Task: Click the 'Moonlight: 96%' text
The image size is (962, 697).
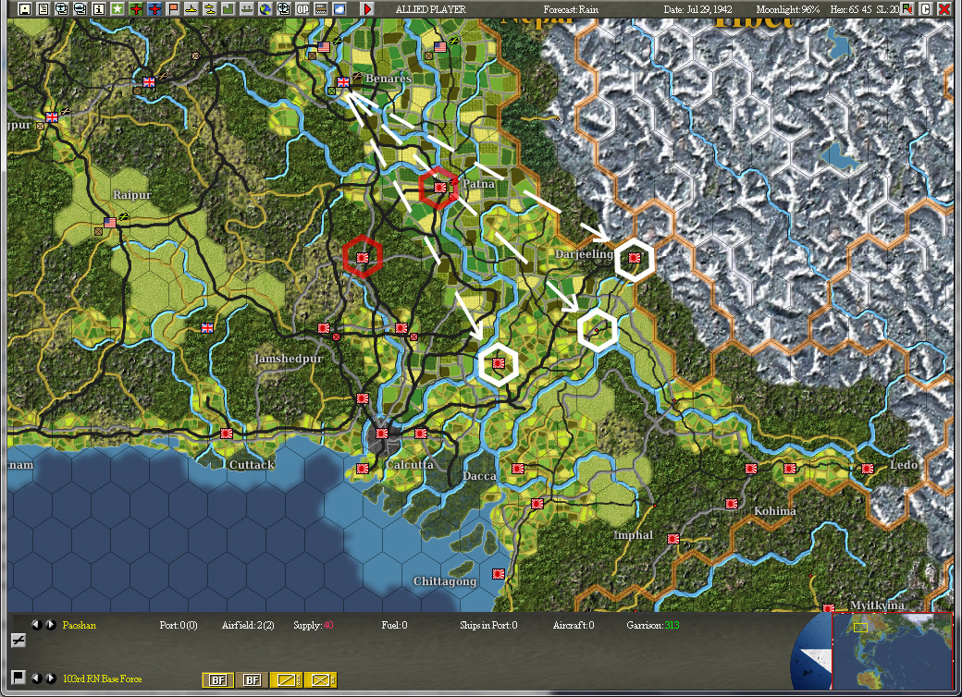Action: coord(788,9)
